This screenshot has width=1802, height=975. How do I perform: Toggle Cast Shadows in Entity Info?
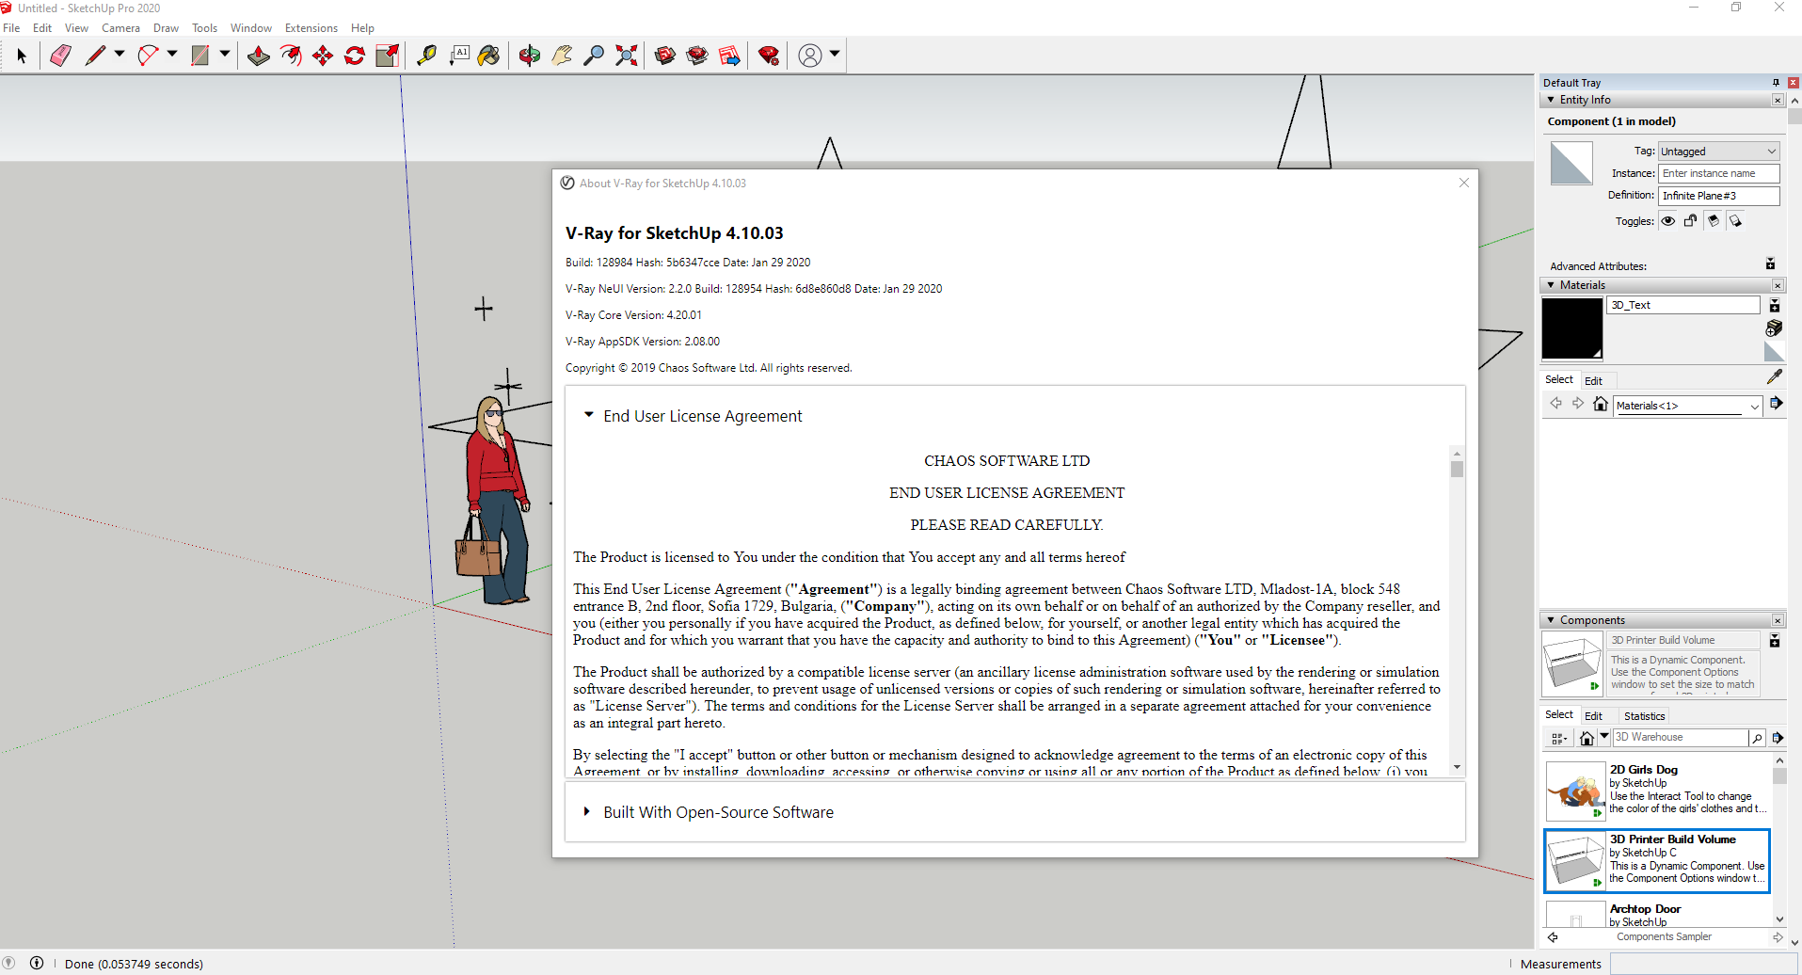(1736, 221)
